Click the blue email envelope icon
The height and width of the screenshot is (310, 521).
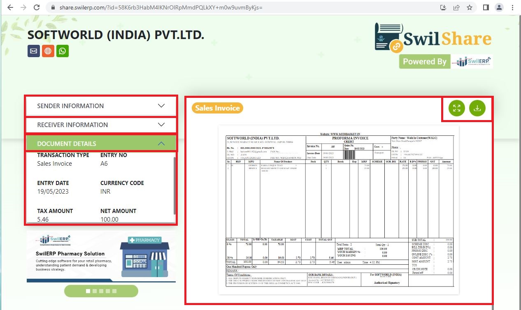(x=34, y=51)
